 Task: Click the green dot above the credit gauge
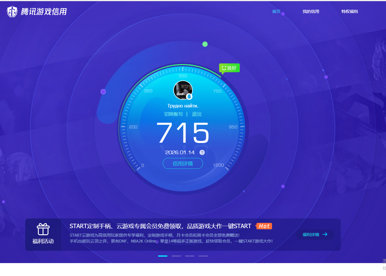(205, 44)
